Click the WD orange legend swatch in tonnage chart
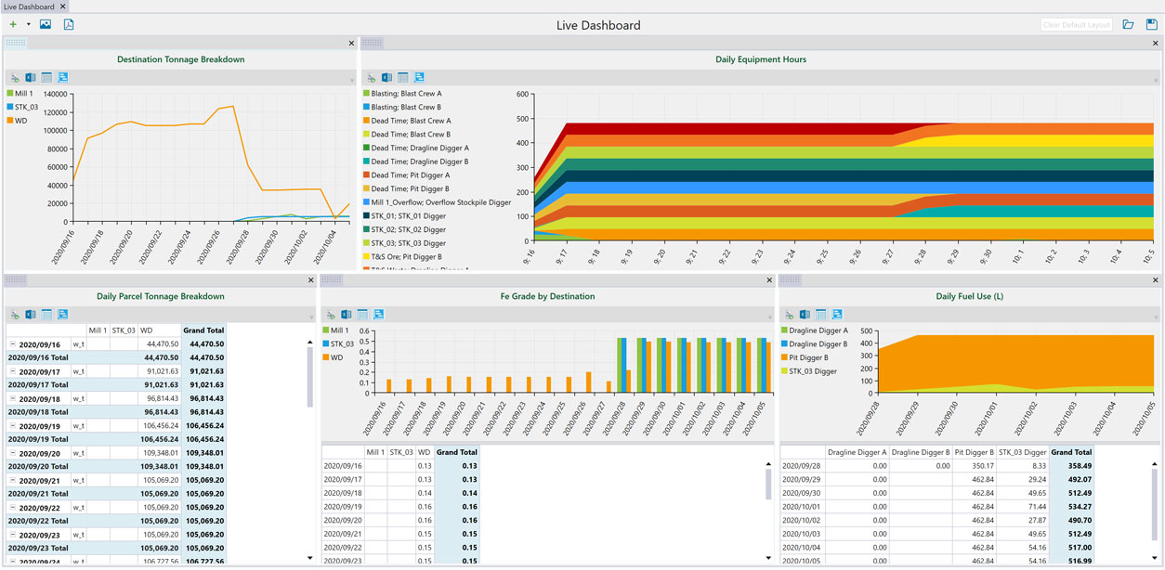The height and width of the screenshot is (570, 1165). tap(10, 121)
